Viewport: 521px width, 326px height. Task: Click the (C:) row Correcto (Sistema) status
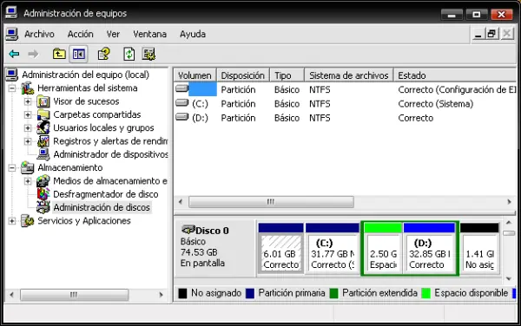coord(436,104)
